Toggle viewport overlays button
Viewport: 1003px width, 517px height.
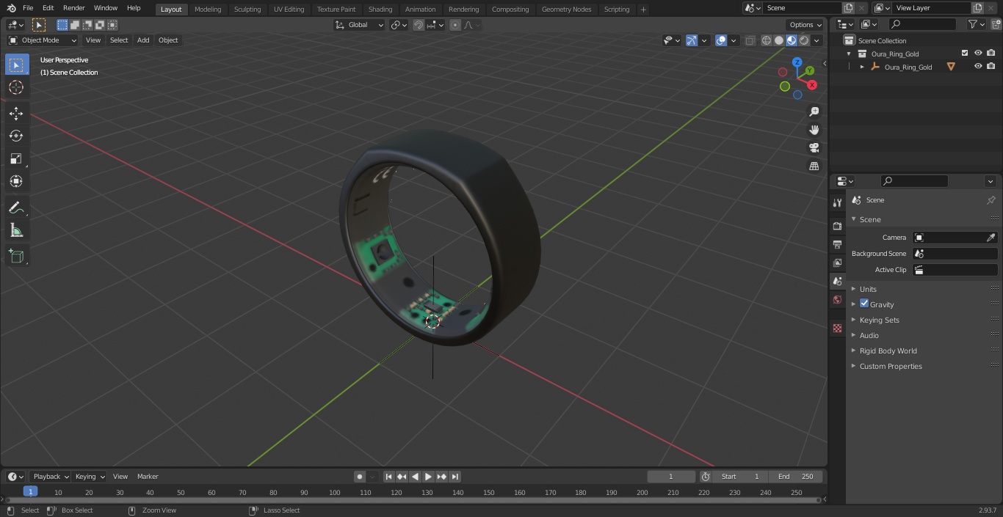(x=721, y=40)
